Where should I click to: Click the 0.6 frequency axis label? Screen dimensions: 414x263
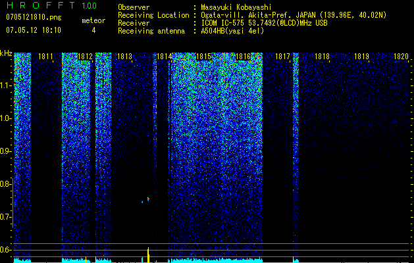(5, 250)
